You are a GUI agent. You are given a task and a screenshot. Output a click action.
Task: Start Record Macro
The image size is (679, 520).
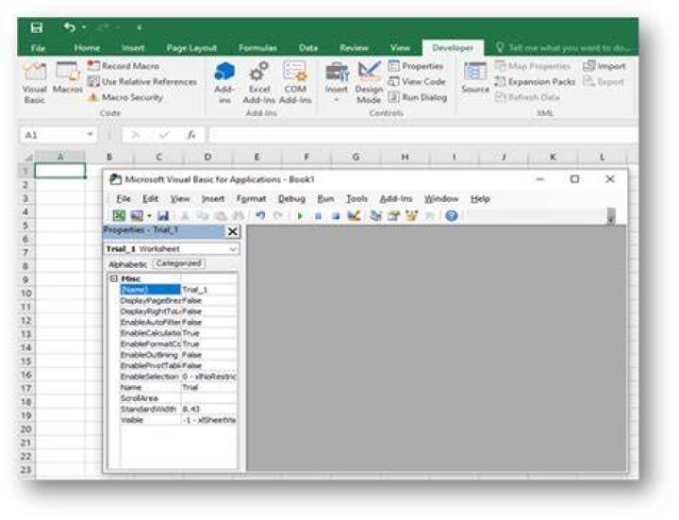pos(123,66)
